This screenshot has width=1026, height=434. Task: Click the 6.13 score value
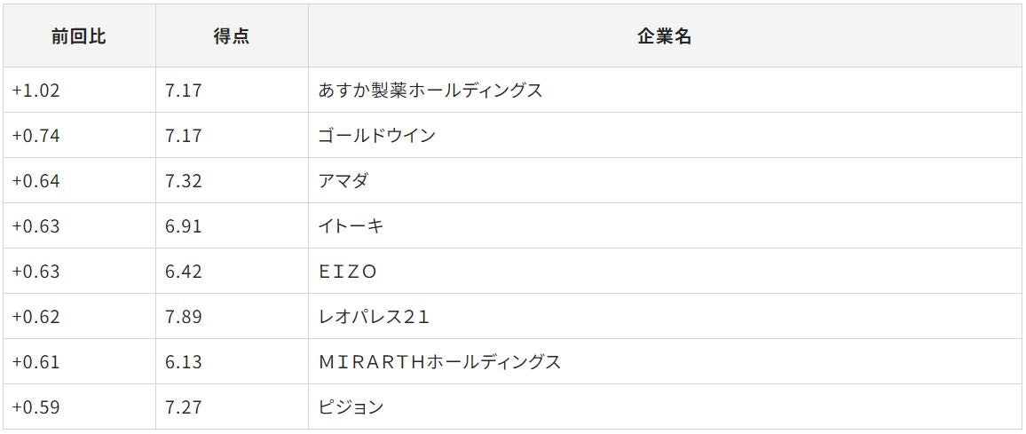point(184,361)
